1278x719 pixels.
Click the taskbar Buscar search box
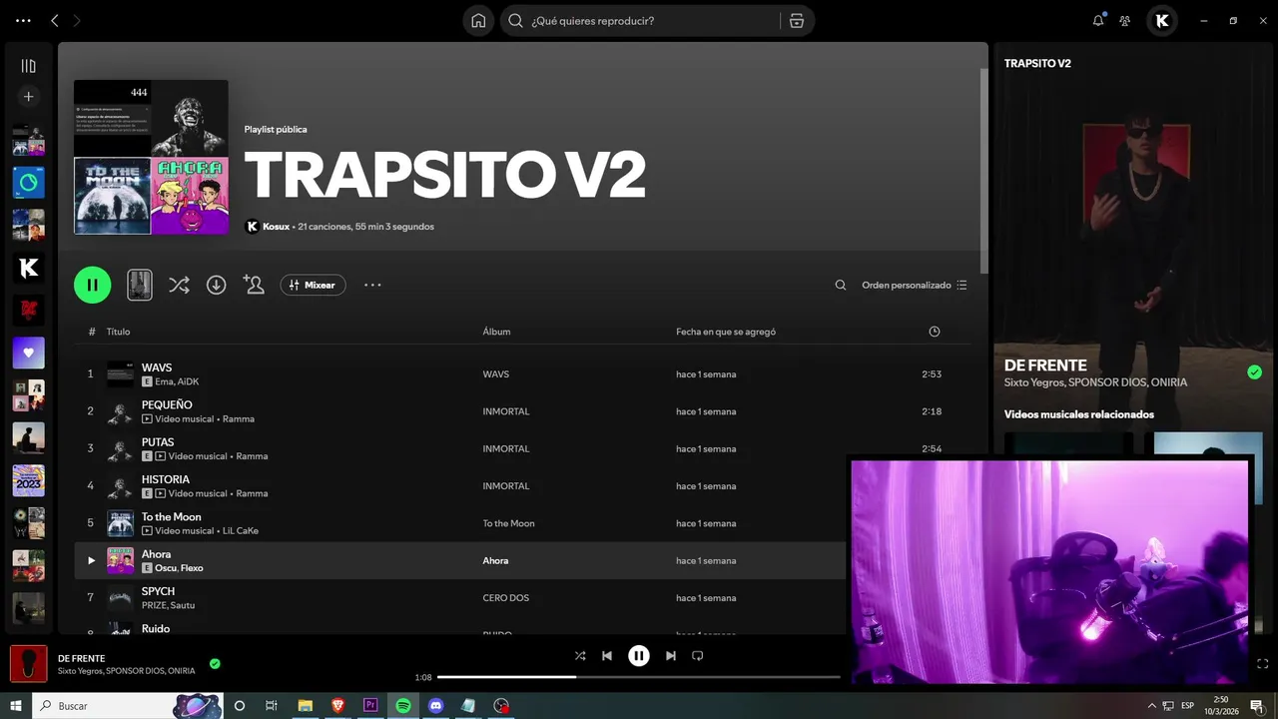127,705
